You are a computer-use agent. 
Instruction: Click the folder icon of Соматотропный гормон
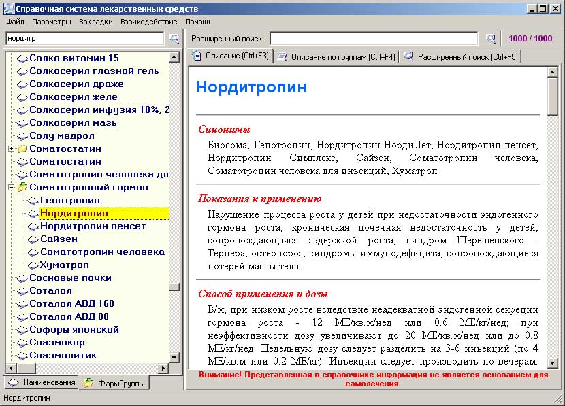[x=22, y=188]
